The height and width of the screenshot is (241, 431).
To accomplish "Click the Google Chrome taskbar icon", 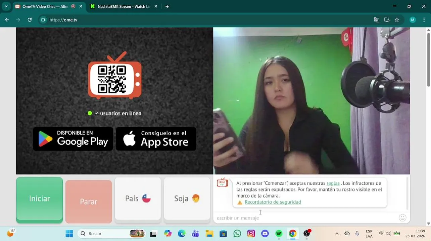I will tap(293, 233).
